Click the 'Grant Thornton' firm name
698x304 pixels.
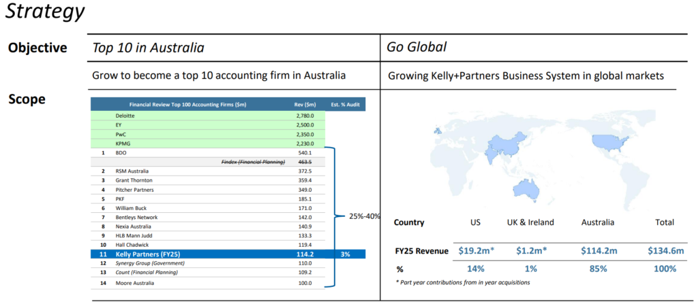tap(134, 180)
